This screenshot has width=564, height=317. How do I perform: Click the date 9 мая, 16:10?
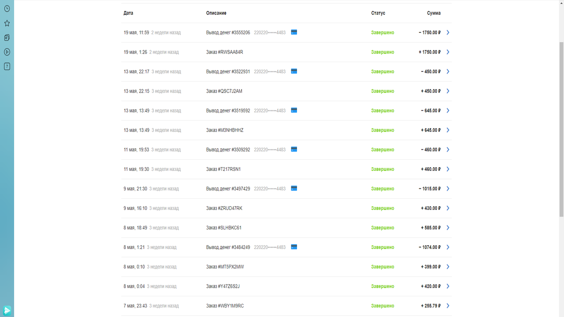(135, 208)
